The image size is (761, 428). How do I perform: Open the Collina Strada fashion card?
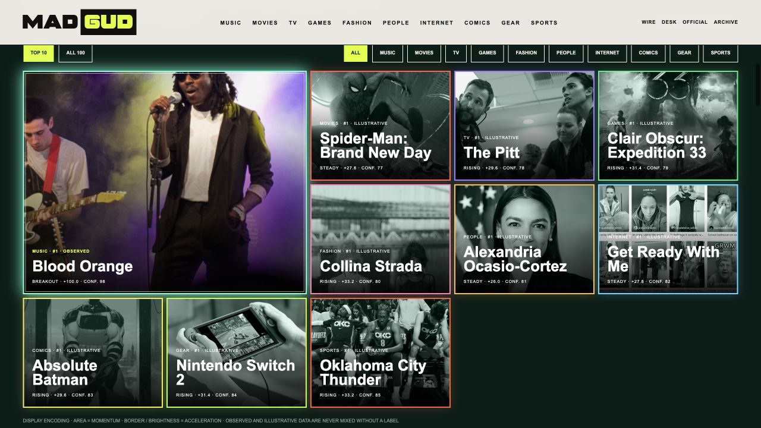(380, 239)
